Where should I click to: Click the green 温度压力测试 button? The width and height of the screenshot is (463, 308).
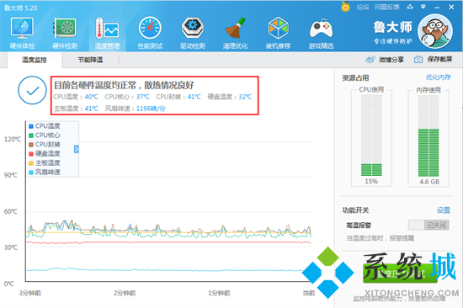[x=400, y=273]
